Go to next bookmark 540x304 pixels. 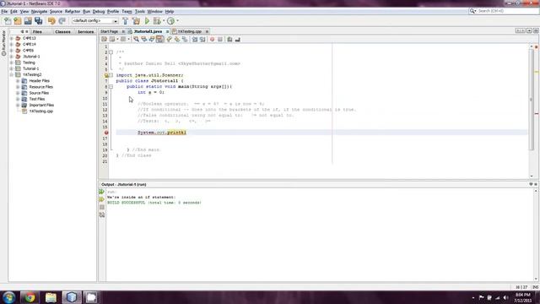176,40
